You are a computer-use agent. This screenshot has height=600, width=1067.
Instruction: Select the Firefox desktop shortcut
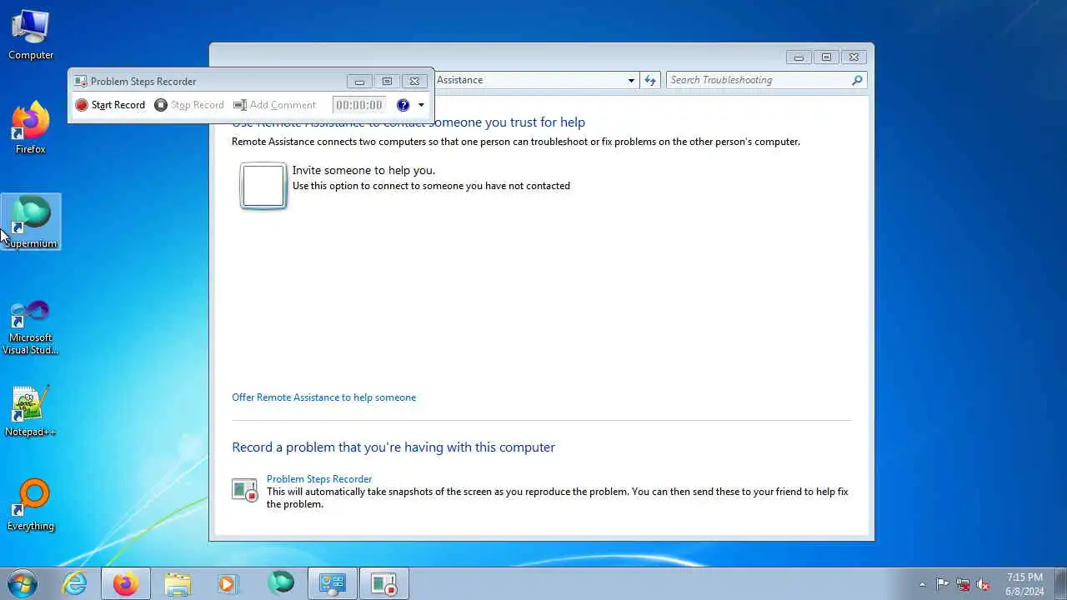click(31, 127)
